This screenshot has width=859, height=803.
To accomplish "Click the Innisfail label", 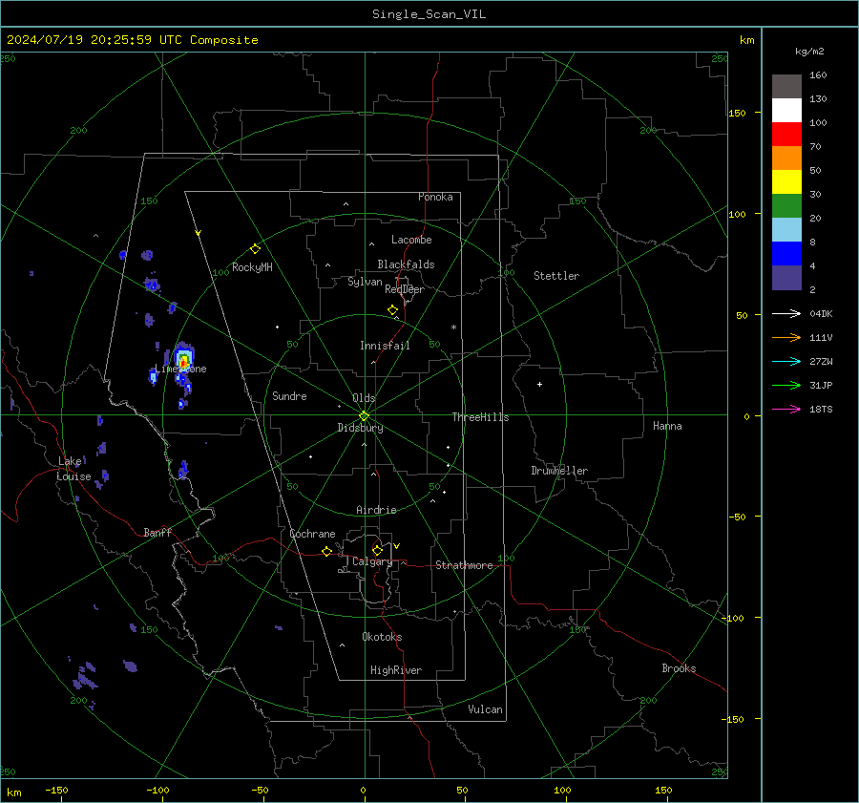I will 385,346.
